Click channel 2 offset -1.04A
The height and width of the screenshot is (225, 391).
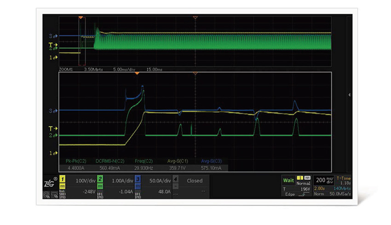[126, 191]
